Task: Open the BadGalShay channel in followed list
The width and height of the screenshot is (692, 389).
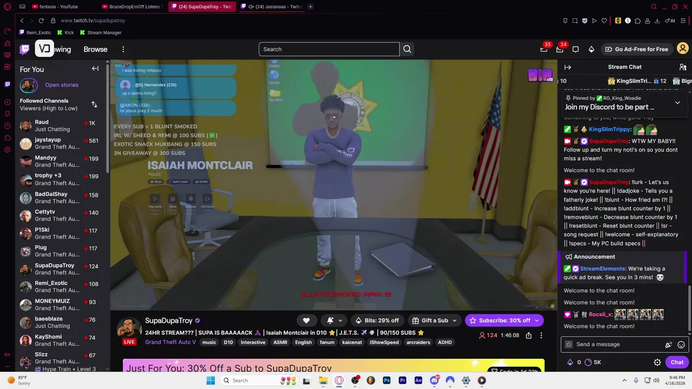Action: click(x=62, y=198)
